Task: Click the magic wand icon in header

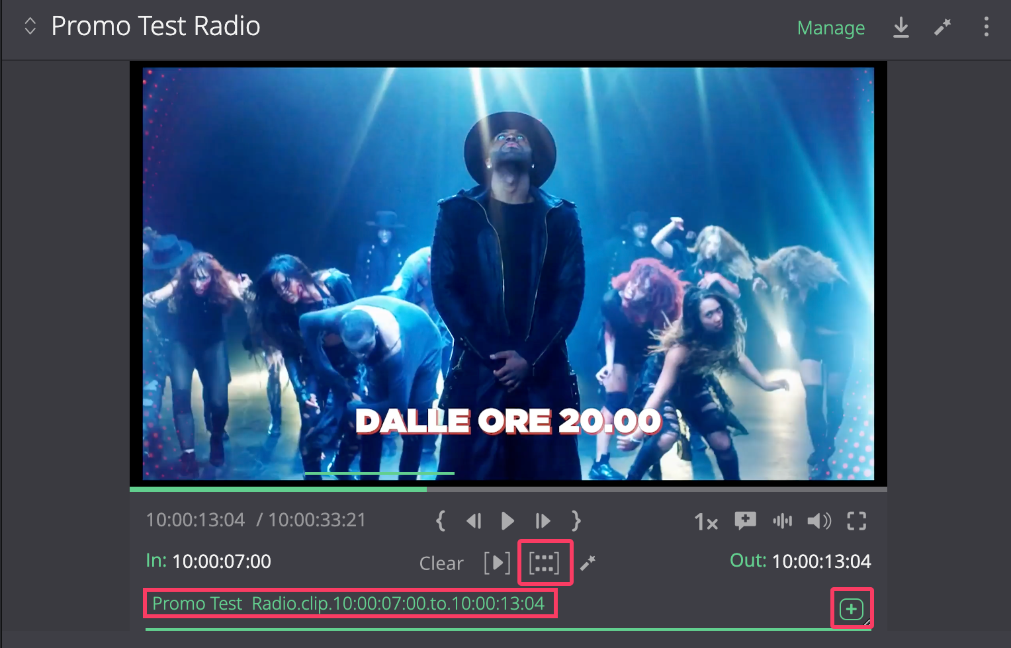Action: pyautogui.click(x=943, y=27)
